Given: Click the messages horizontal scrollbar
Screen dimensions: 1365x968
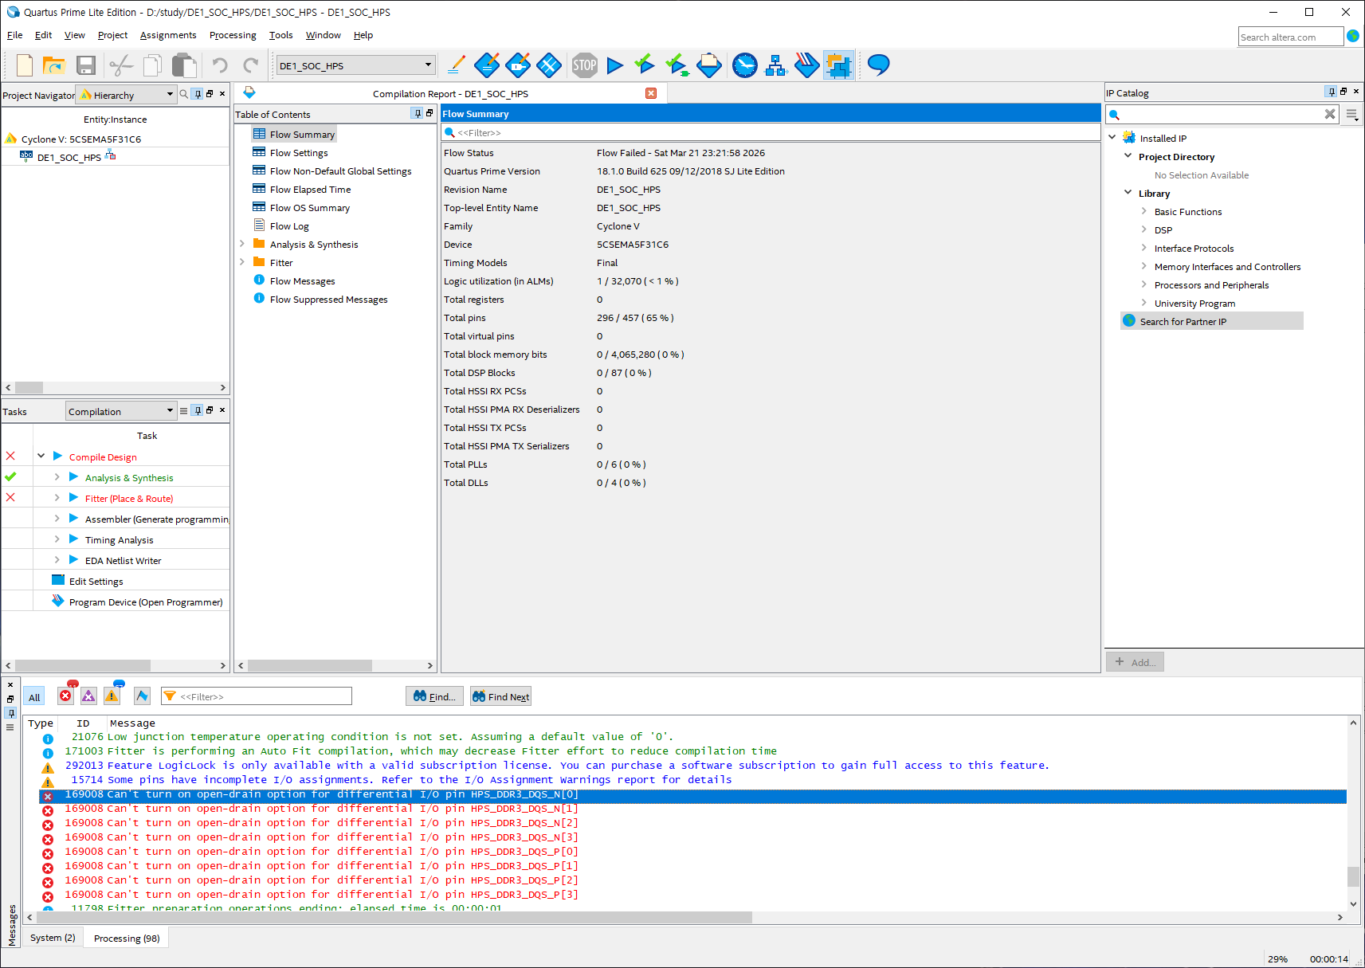Looking at the screenshot, I should pos(394,917).
